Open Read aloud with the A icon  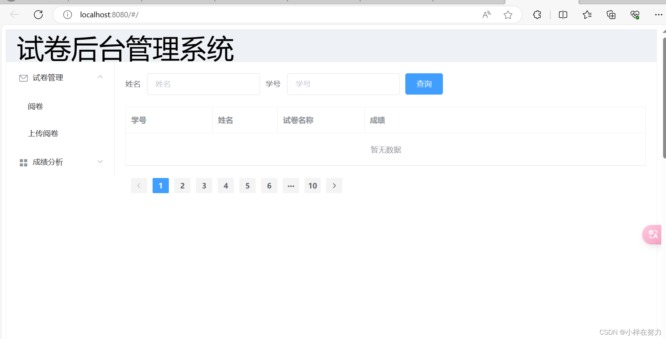[x=486, y=14]
